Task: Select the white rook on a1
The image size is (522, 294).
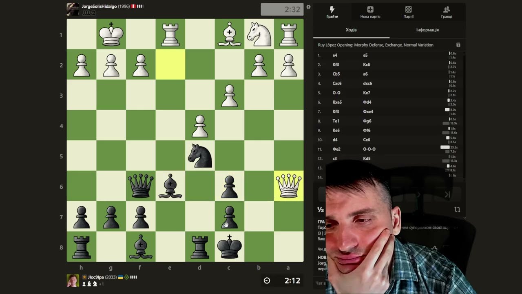Action: coord(289,34)
